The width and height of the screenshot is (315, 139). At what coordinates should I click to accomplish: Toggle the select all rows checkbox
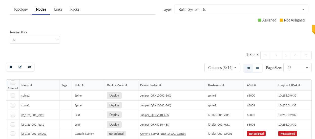tap(13, 83)
